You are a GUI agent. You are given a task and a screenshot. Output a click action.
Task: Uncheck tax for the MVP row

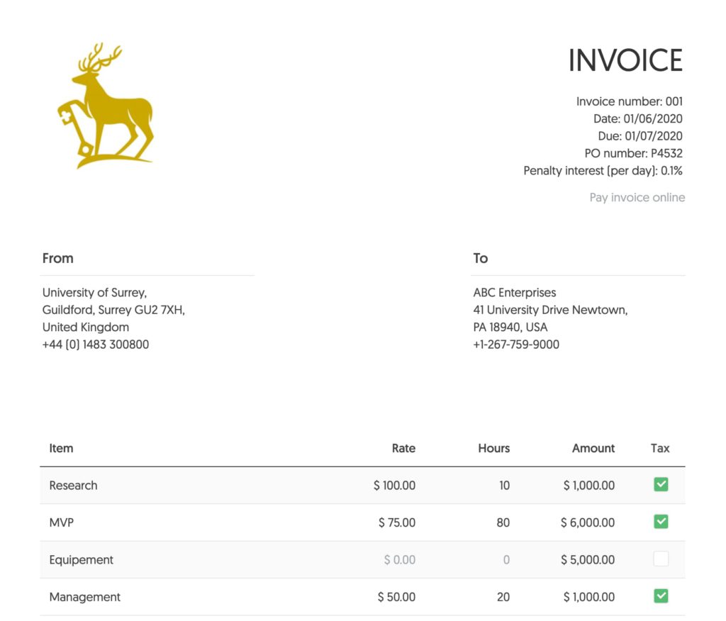660,521
